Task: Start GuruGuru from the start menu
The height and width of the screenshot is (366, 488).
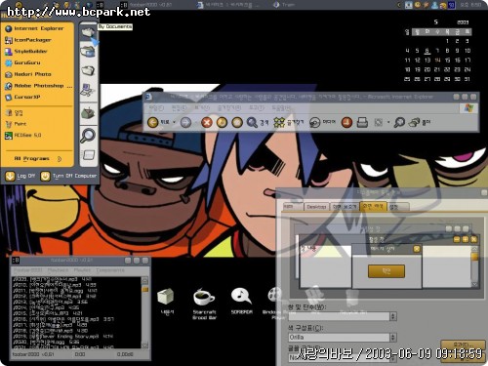Action: point(22,62)
